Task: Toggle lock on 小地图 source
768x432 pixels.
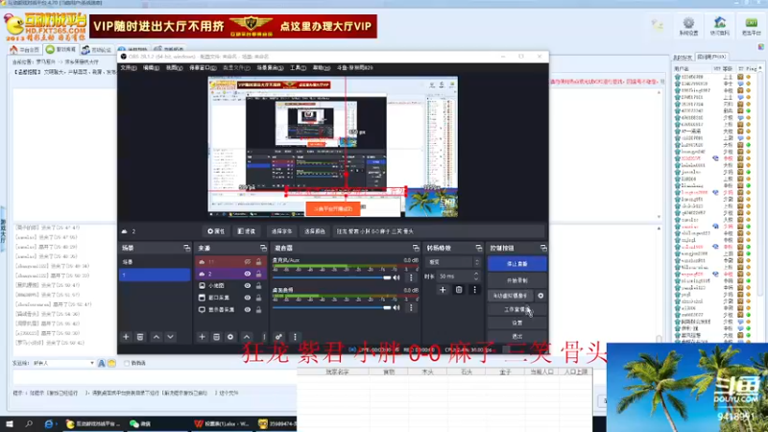Action: pyautogui.click(x=258, y=285)
